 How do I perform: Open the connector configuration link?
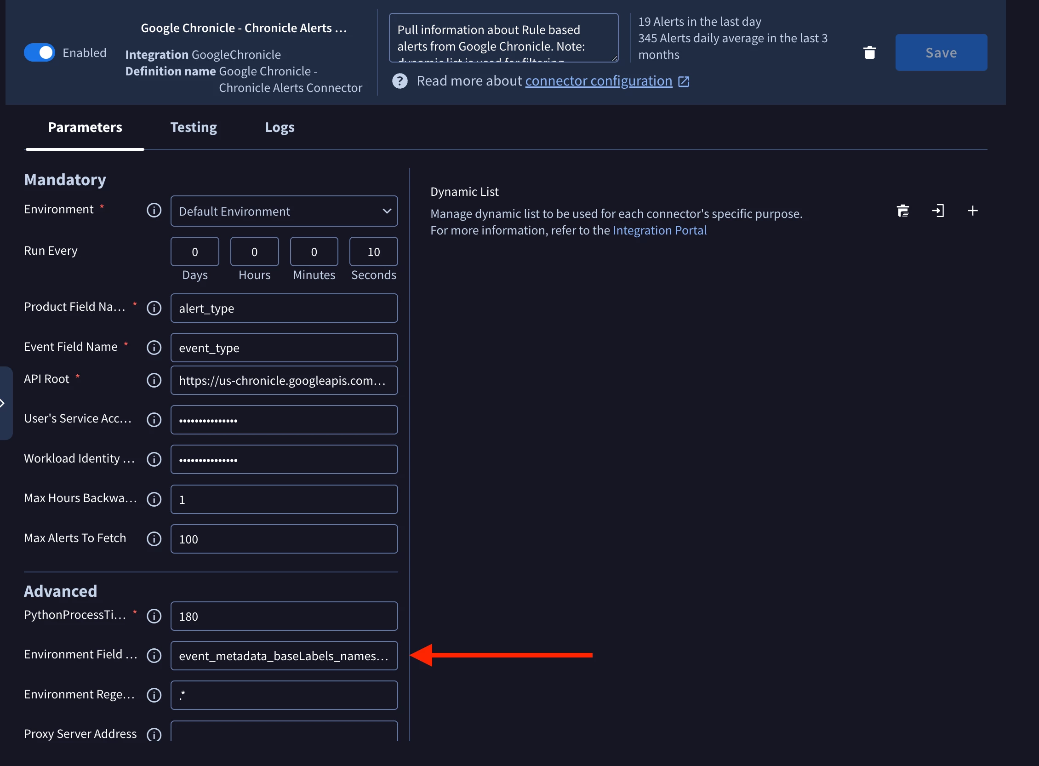[598, 80]
